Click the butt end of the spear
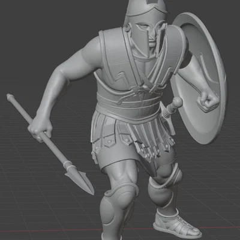Screen dimensions: 240x240 point(10,97)
